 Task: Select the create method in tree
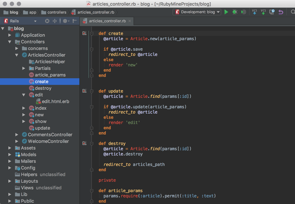pos(40,82)
